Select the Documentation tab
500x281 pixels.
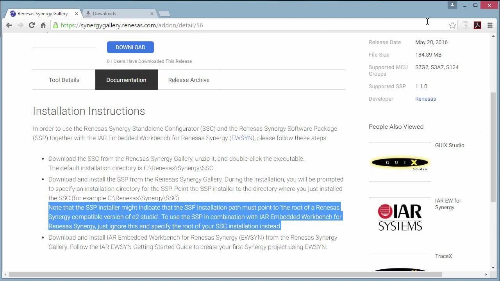tap(126, 80)
